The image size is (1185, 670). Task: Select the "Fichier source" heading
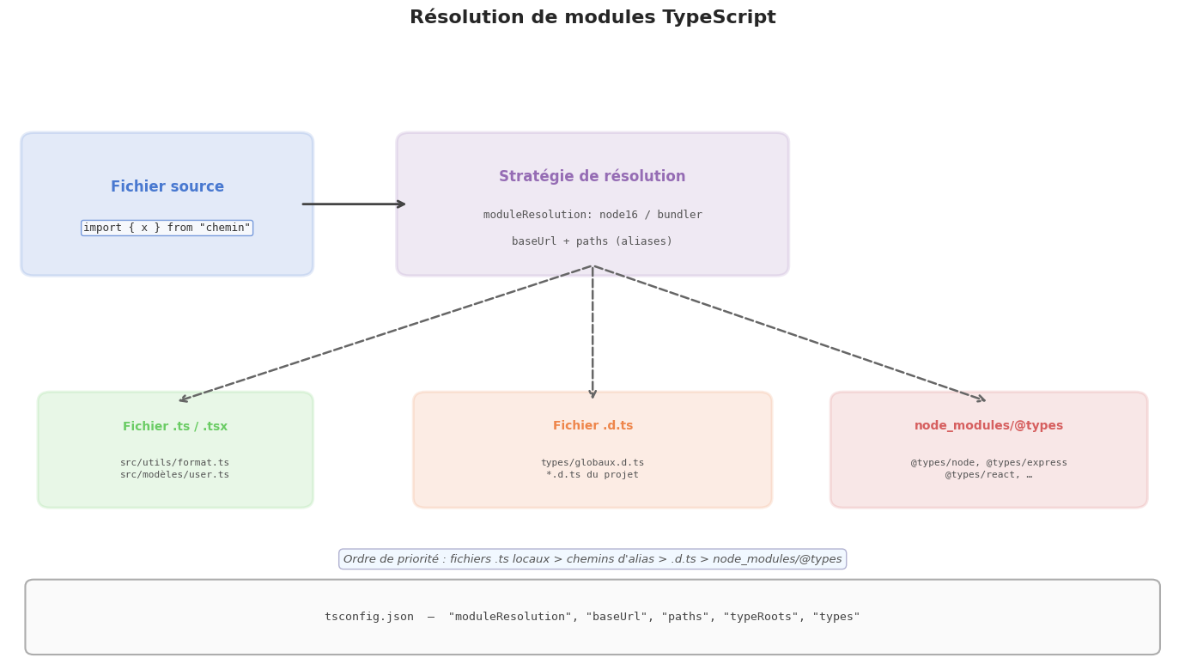167,187
